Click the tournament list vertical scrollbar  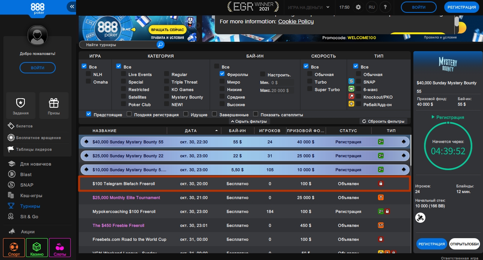tap(411, 151)
